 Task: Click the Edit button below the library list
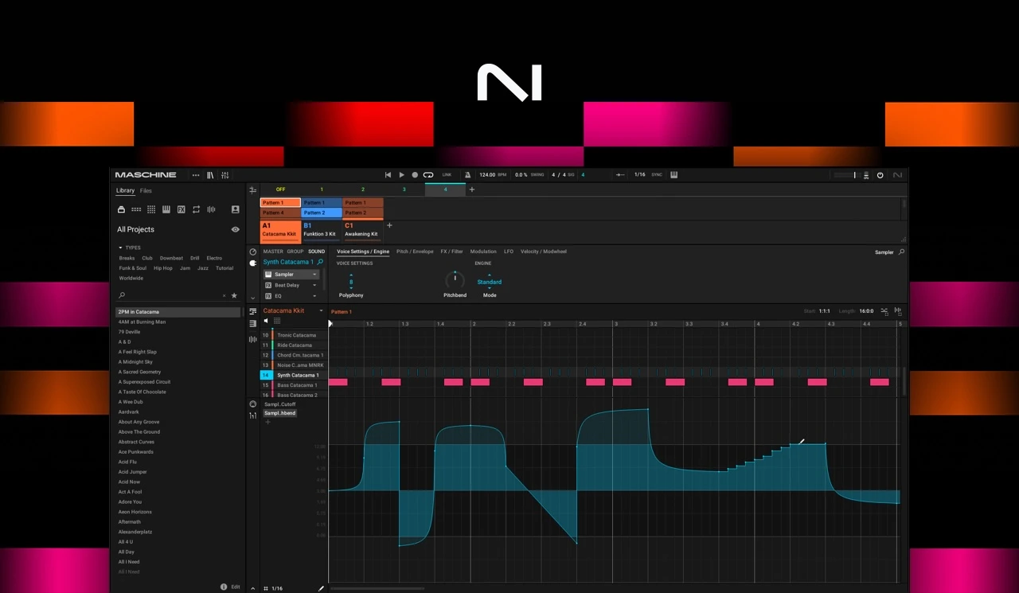pos(235,587)
